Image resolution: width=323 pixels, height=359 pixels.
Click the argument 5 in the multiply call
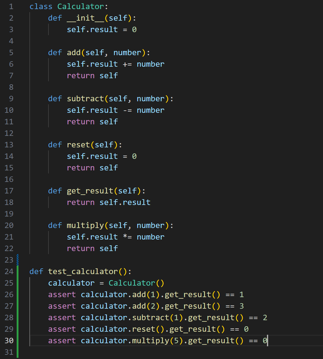[x=176, y=341]
